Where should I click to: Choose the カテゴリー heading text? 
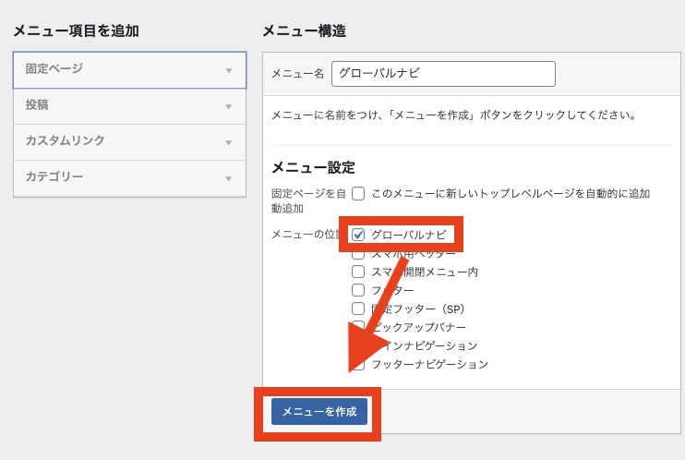[54, 176]
